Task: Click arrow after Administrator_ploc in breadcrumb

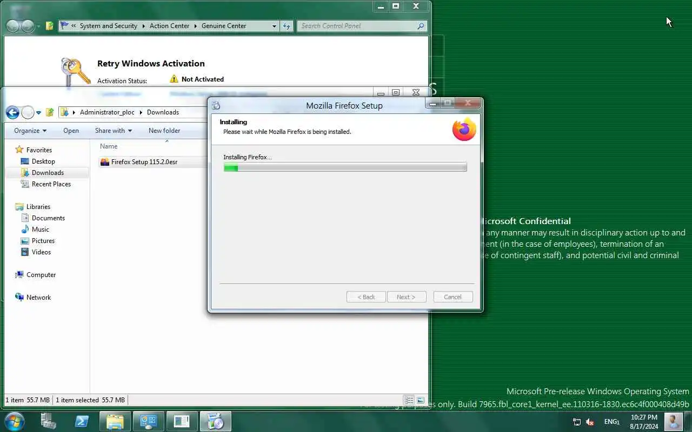Action: pos(141,112)
